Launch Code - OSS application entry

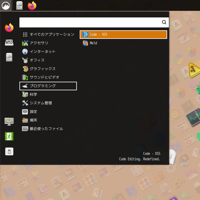[x=123, y=35]
